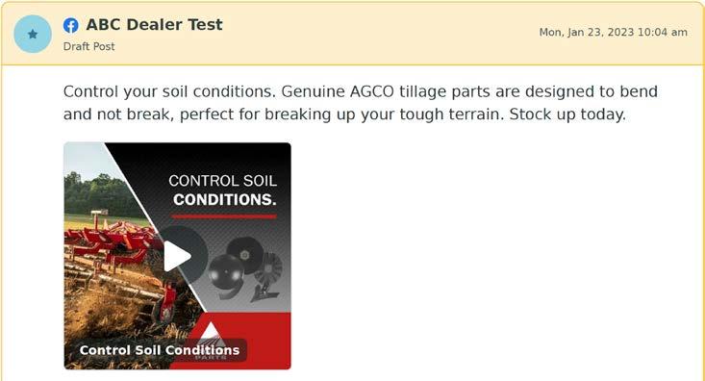Click the CONTROL SOIL headline in the thumbnail

[222, 181]
